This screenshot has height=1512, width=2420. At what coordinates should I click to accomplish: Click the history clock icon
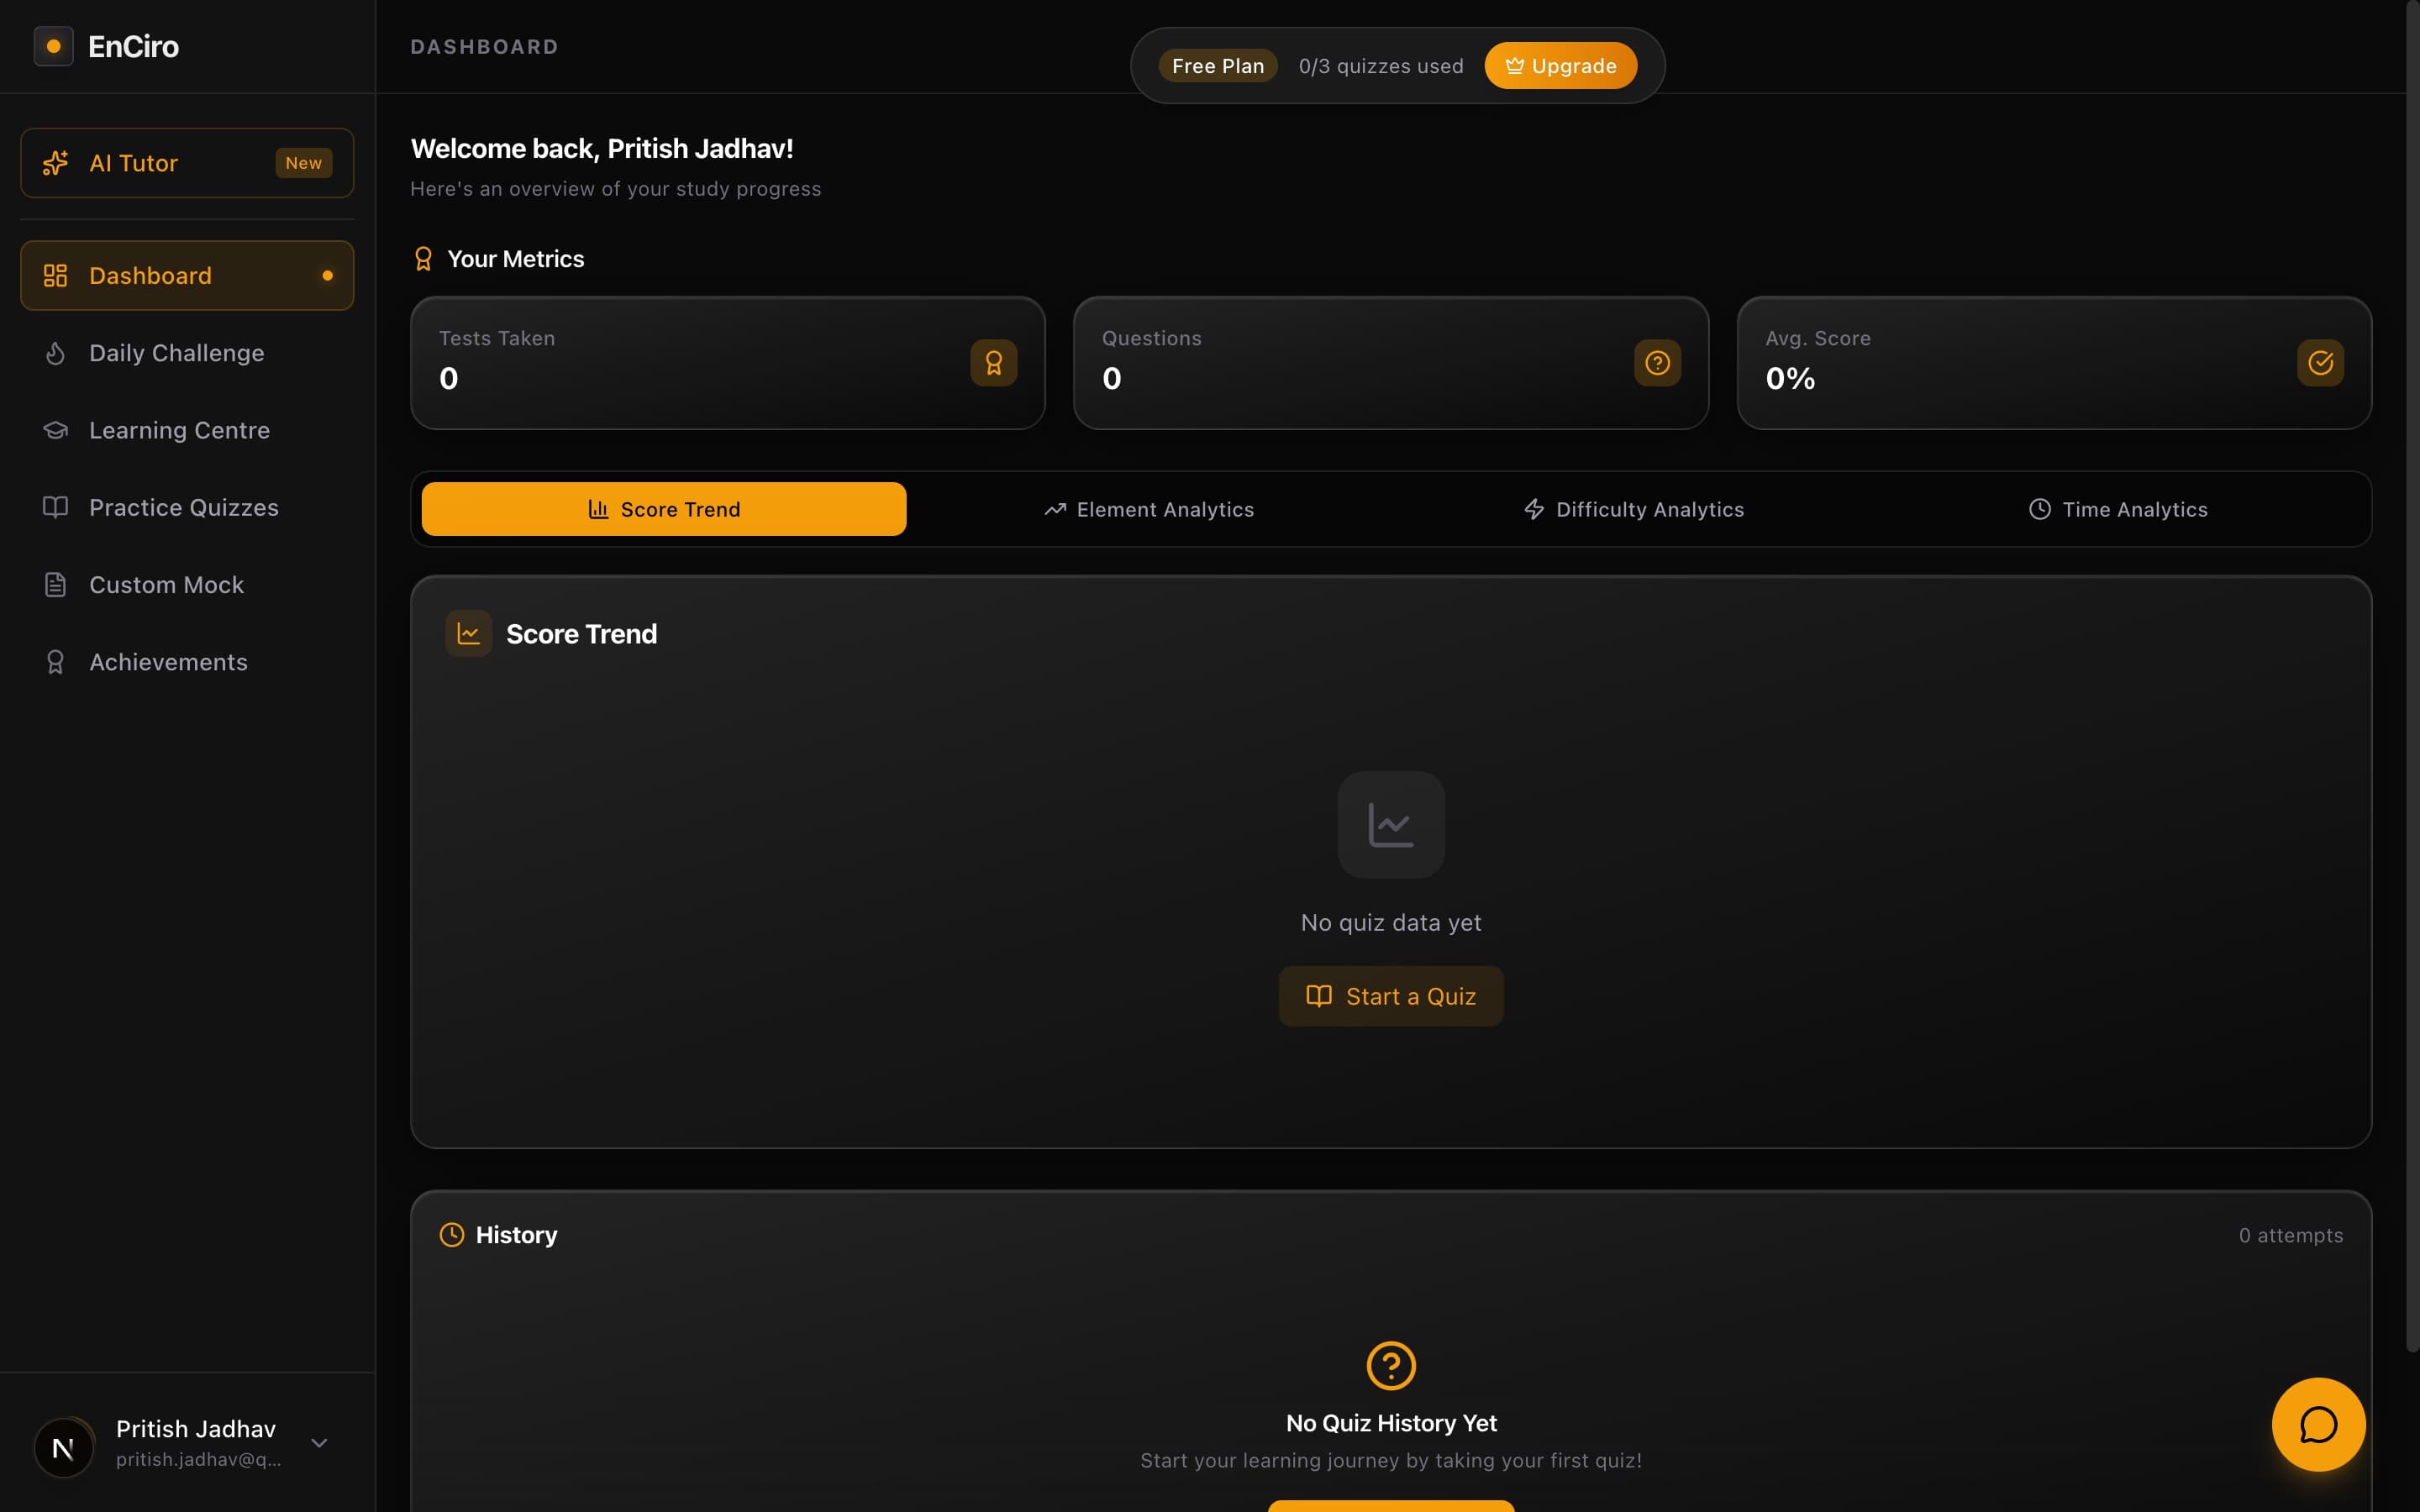click(452, 1234)
